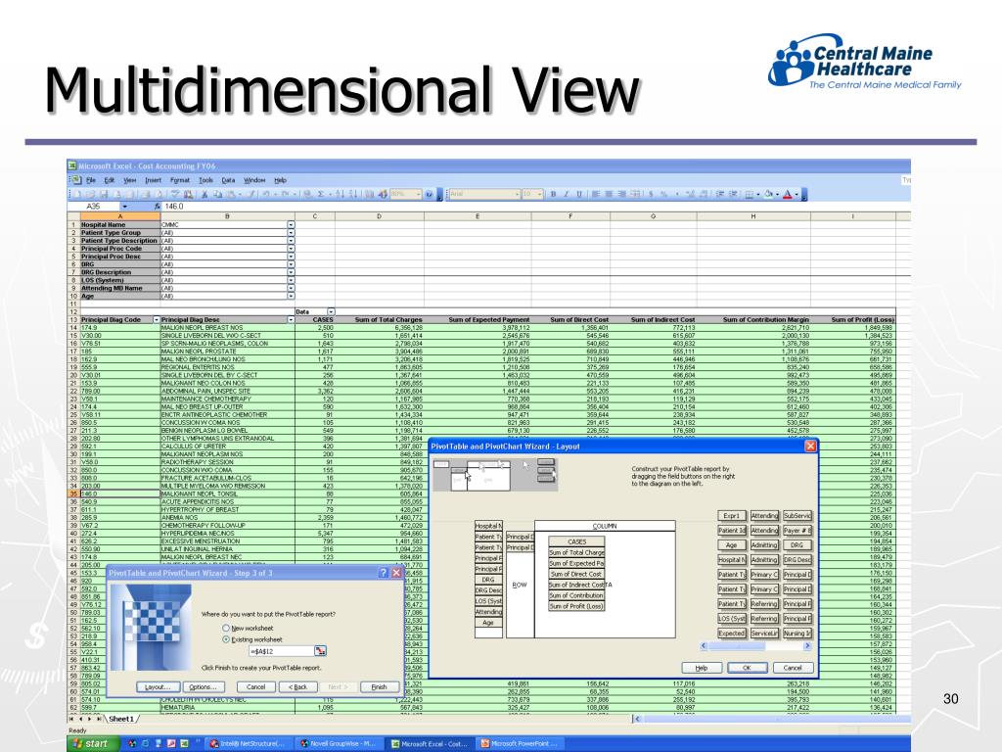
Task: Open the font size dropdown
Action: tap(540, 194)
